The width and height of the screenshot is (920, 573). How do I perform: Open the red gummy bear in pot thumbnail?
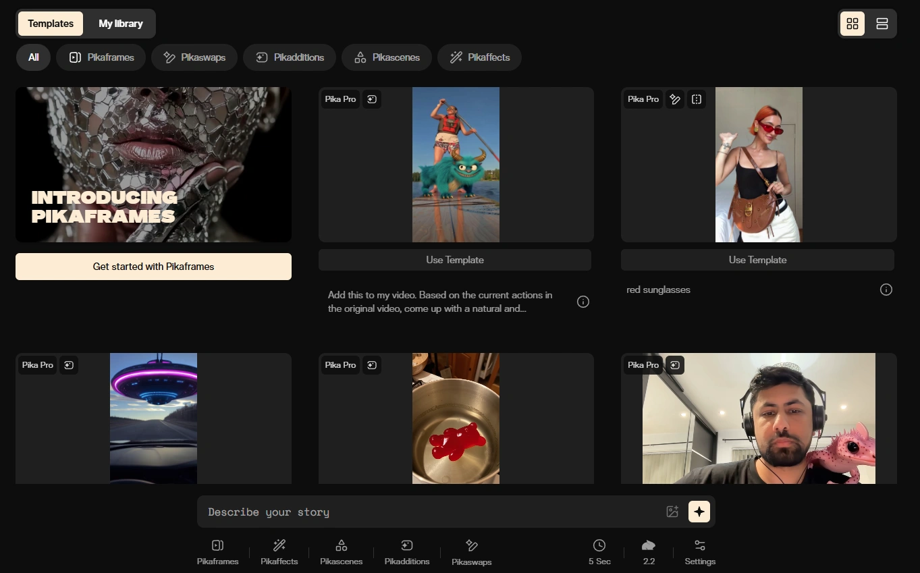click(456, 418)
